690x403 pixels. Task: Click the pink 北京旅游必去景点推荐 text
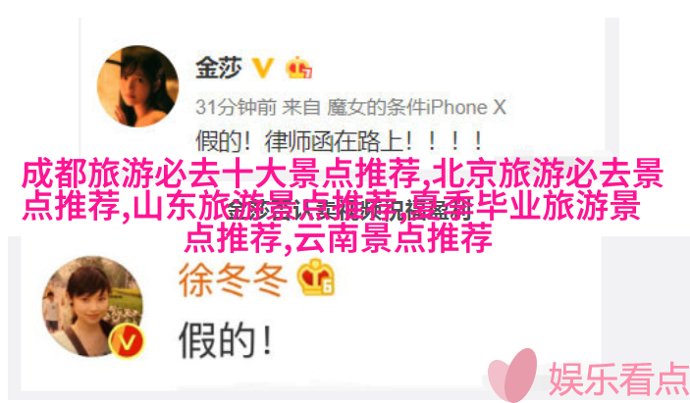click(x=548, y=175)
